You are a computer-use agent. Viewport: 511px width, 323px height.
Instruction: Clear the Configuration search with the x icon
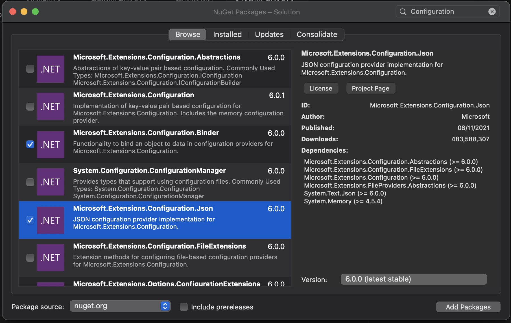coord(492,12)
